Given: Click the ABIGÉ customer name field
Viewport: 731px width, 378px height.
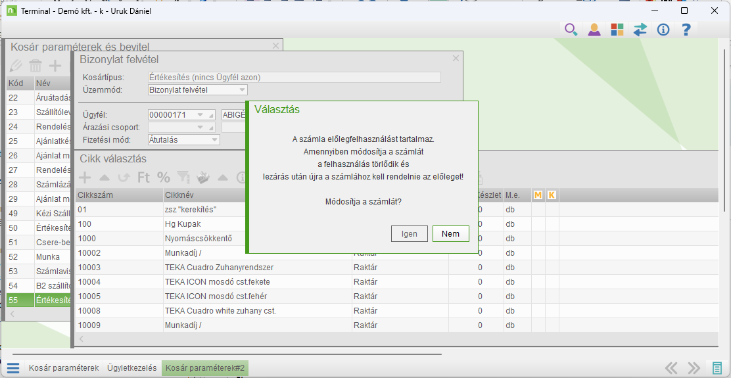Looking at the screenshot, I should (x=234, y=114).
